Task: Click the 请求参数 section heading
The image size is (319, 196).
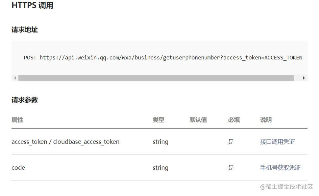Action: (x=25, y=100)
